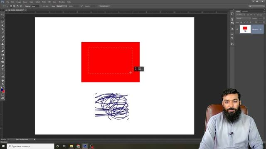This screenshot has width=266, height=149.
Task: Click New Selection mode icon
Action: pos(11,6)
